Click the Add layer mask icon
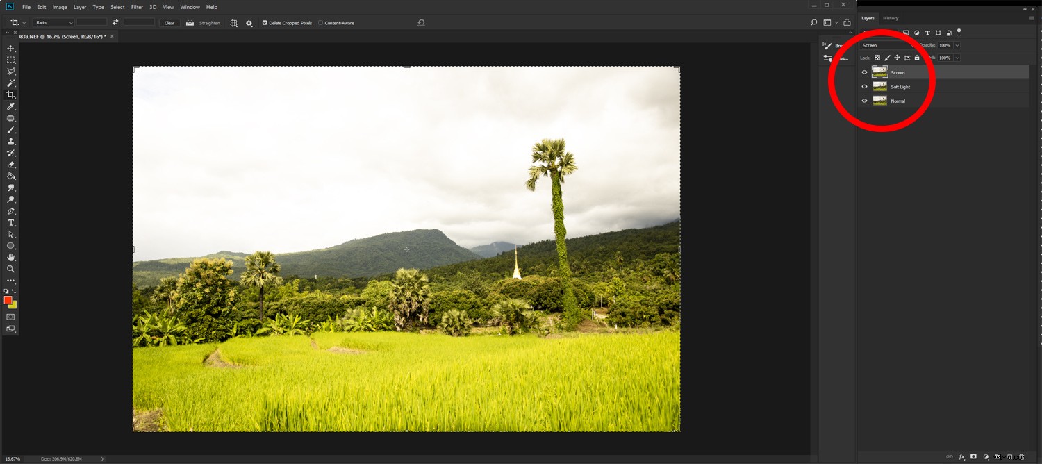This screenshot has height=464, width=1042. 973,456
